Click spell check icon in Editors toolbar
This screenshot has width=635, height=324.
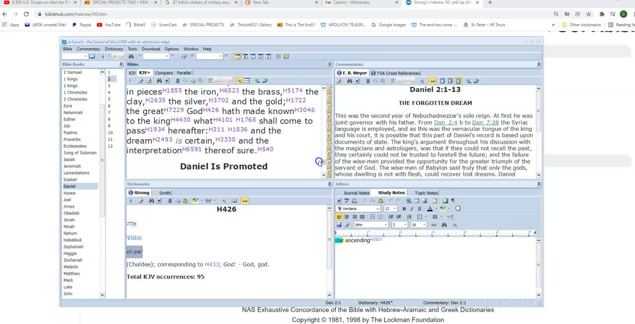pyautogui.click(x=347, y=201)
